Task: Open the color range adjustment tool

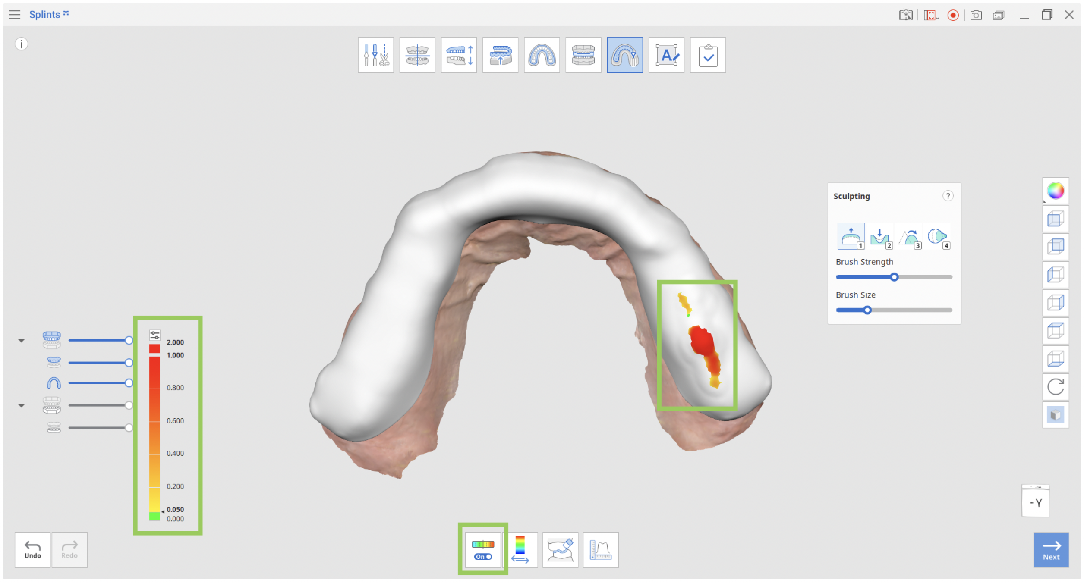Action: click(520, 550)
